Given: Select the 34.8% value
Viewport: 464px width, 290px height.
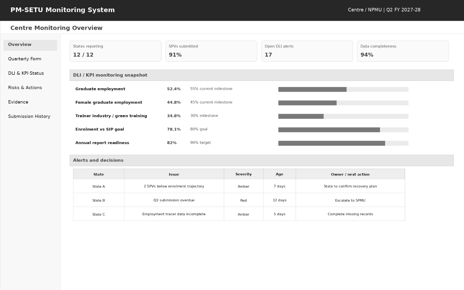Looking at the screenshot, I should coord(174,116).
